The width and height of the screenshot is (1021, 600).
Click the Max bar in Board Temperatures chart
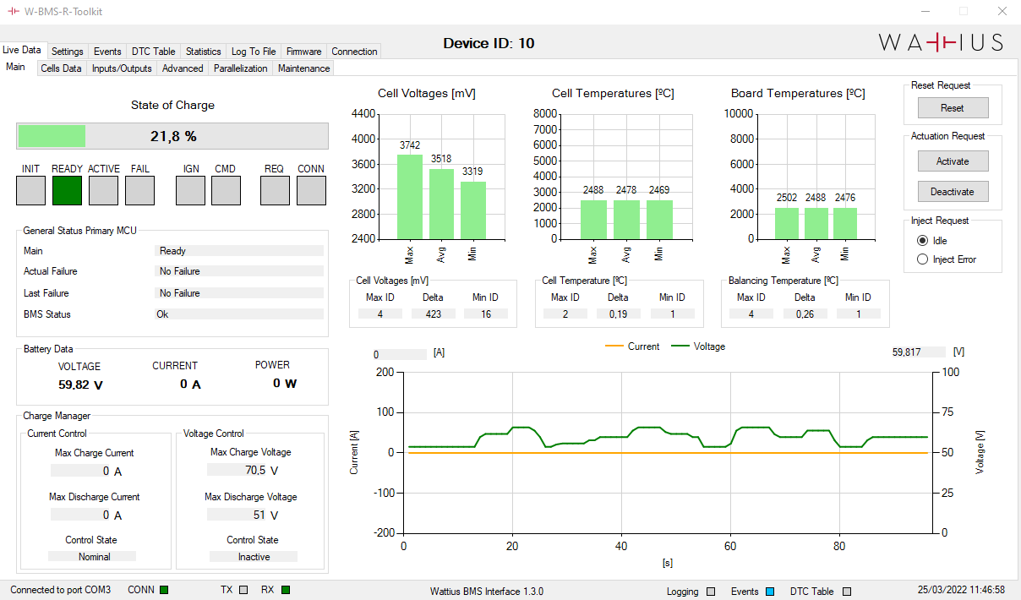[x=786, y=224]
